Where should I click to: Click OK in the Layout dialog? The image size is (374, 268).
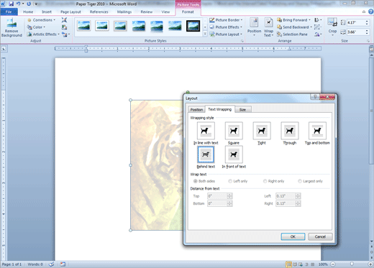(x=293, y=236)
